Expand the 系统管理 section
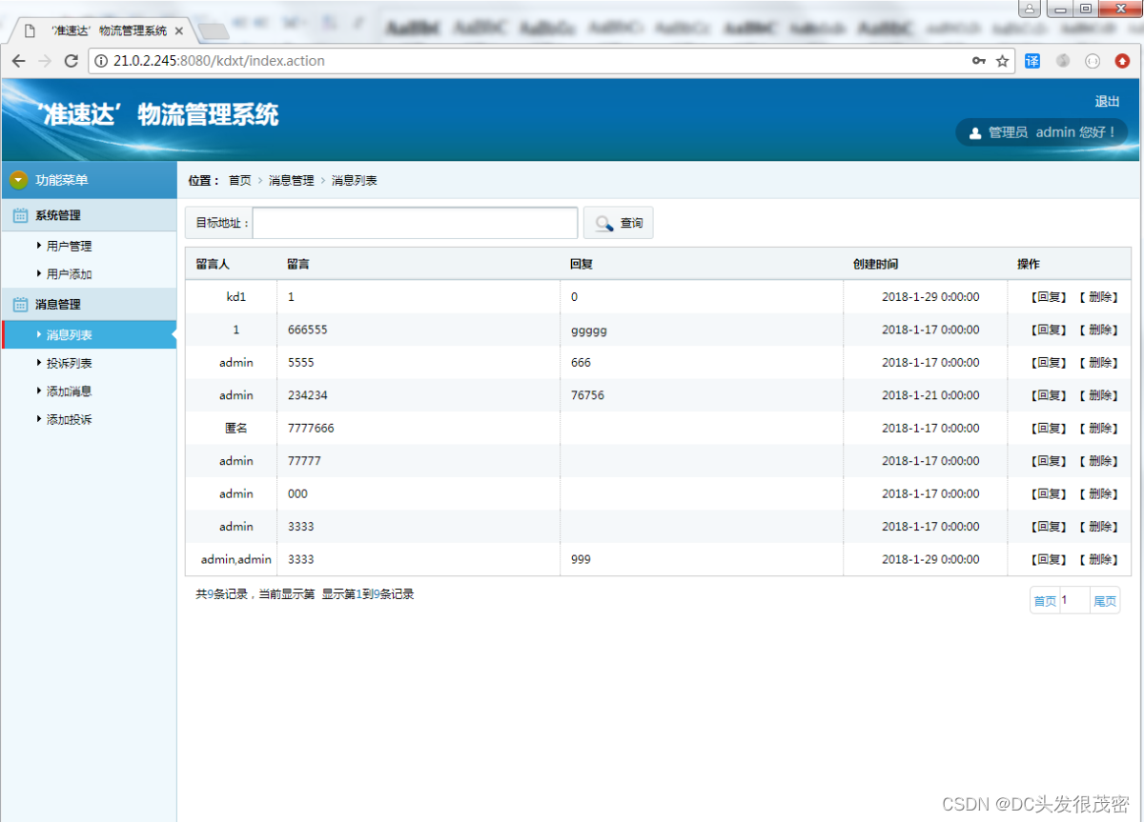The width and height of the screenshot is (1144, 822). 89,215
